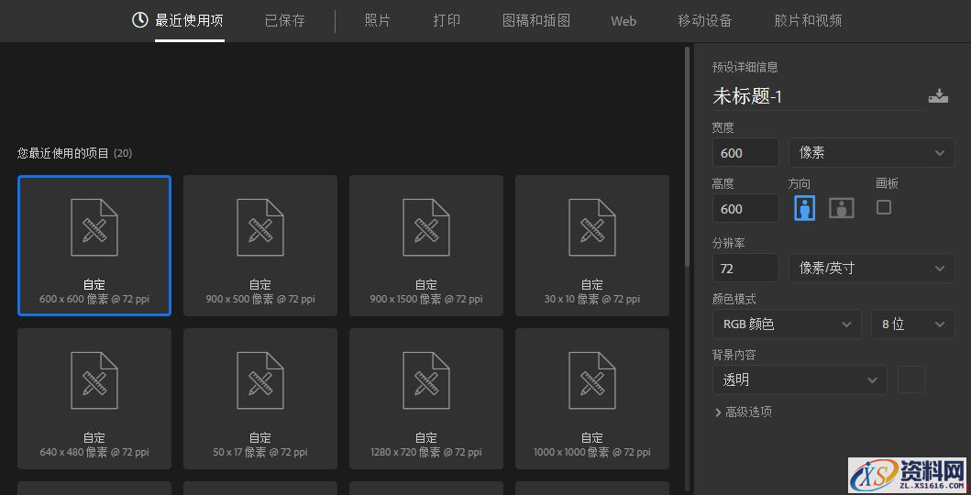971x495 pixels.
Task: Click the document icon of 900 x 500 preset
Action: (260, 227)
